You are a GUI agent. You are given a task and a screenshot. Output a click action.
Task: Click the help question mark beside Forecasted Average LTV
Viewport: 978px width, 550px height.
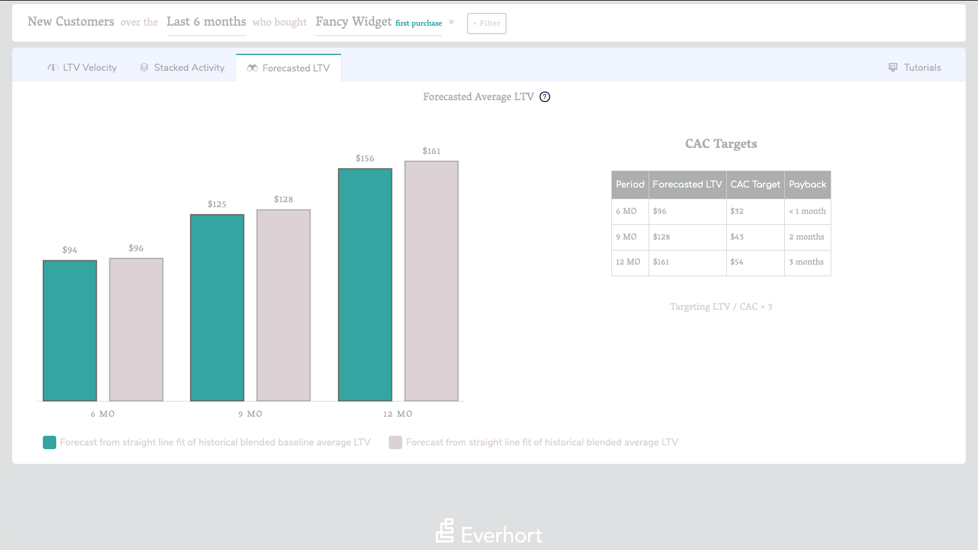point(545,97)
